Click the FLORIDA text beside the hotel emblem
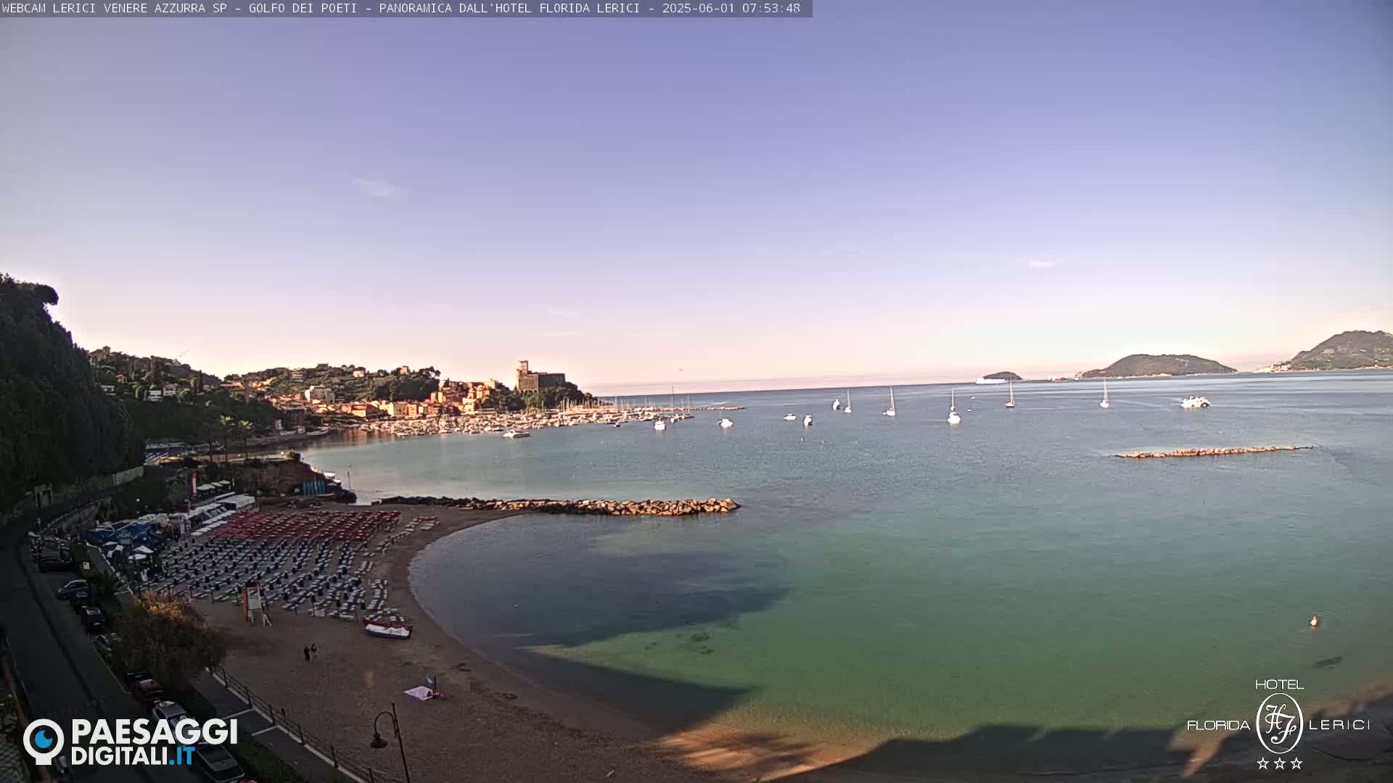The width and height of the screenshot is (1393, 783). click(x=1218, y=725)
